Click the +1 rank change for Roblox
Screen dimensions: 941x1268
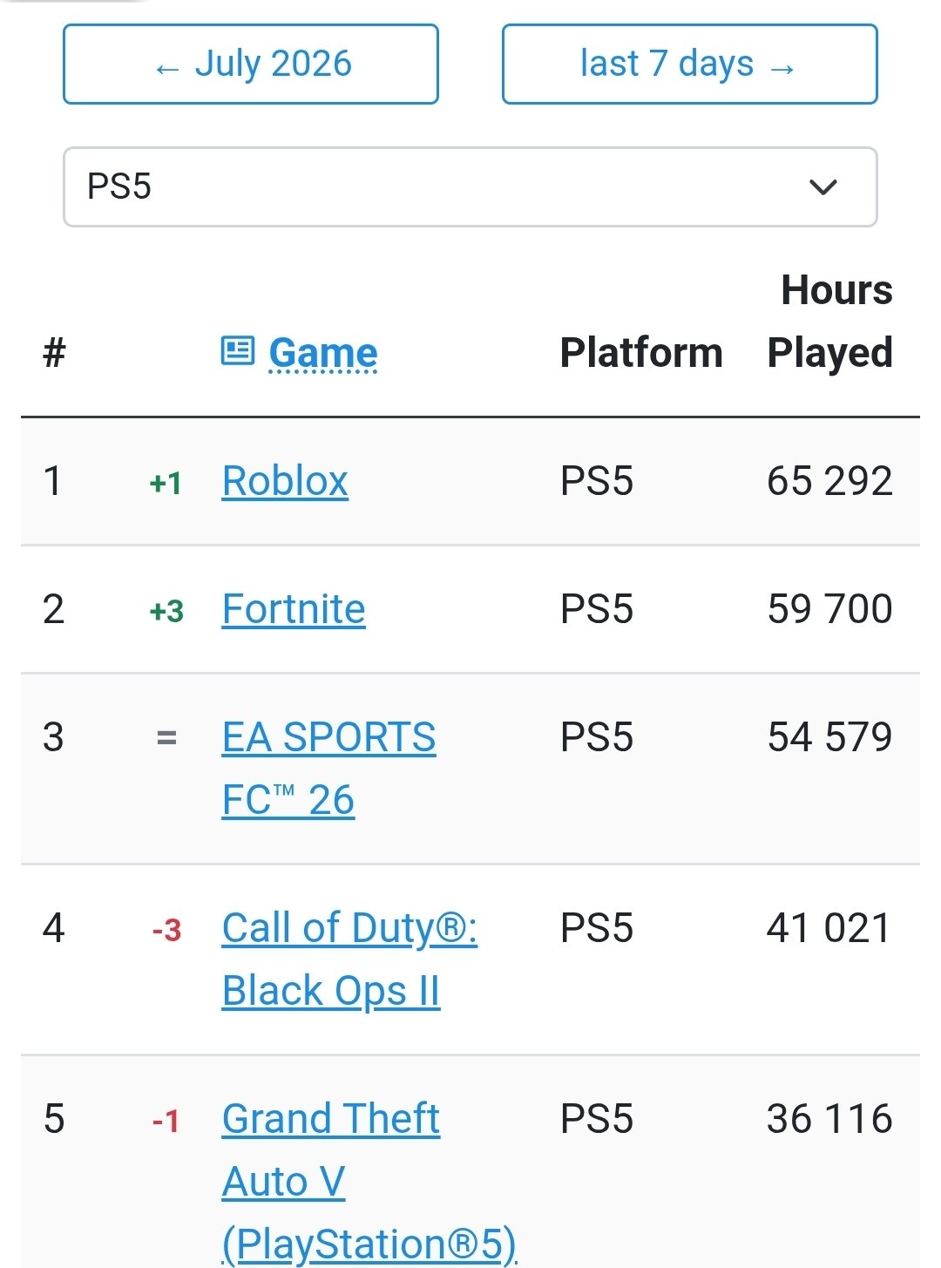(x=166, y=483)
